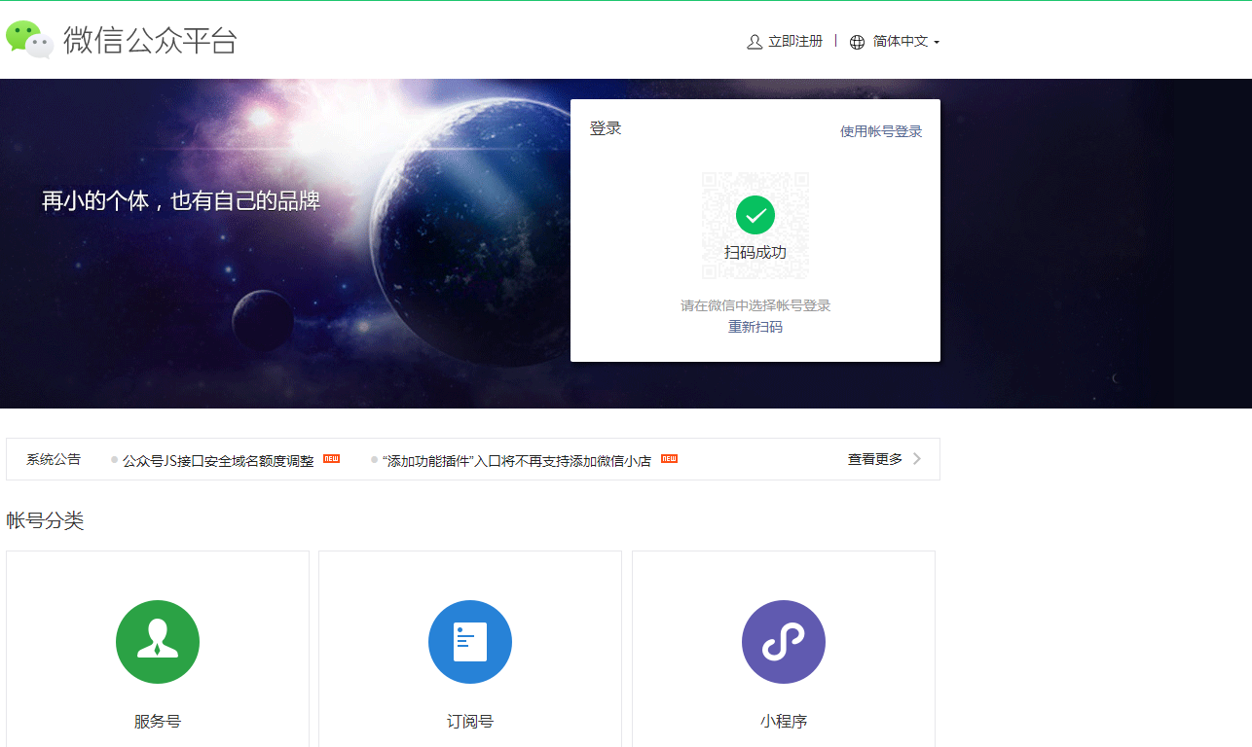The image size is (1252, 747).
Task: Click the 系统公告 label
Action: coord(54,459)
